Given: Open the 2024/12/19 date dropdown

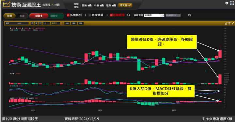Looking at the screenshot, I should click(x=173, y=15).
